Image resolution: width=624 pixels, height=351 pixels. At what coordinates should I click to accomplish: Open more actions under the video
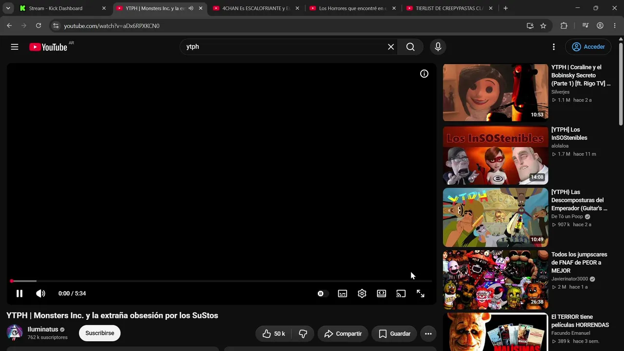click(x=428, y=333)
